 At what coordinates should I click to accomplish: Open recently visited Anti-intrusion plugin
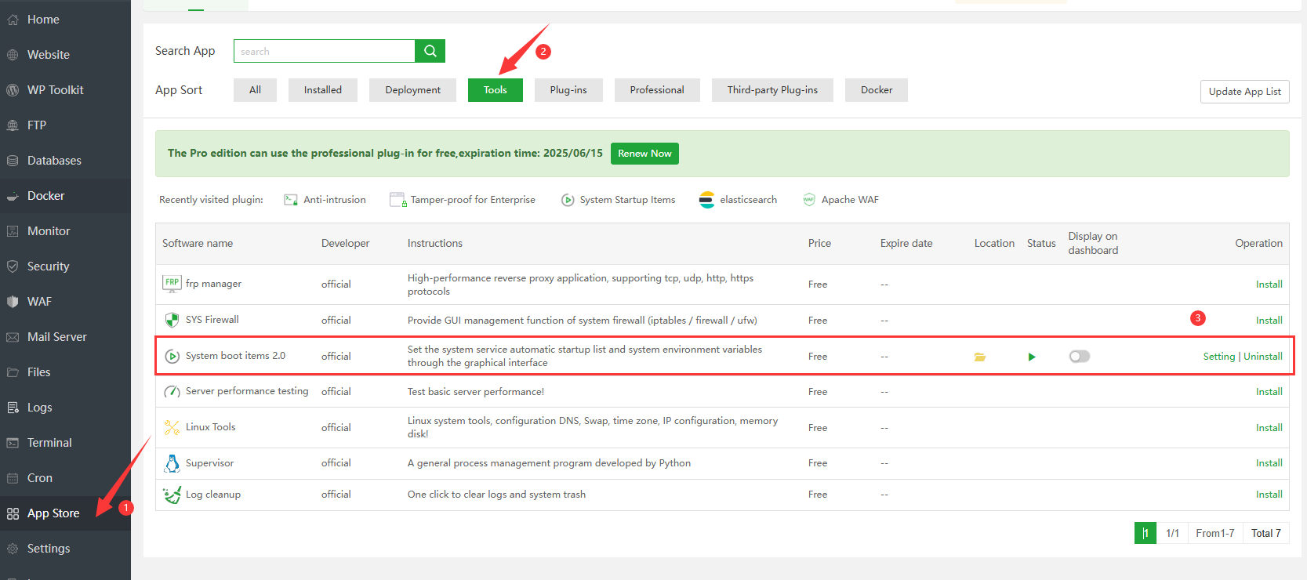325,200
